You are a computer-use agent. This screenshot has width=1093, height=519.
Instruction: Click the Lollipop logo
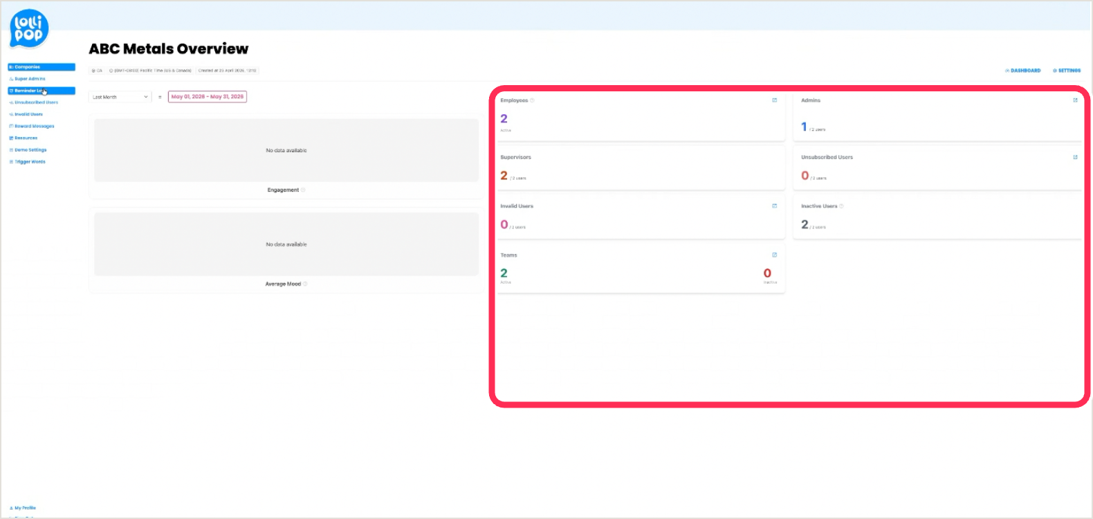28,28
